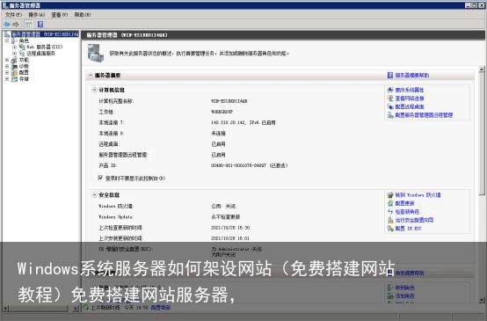This screenshot has width=487, height=321.
Task: Click the 配置 IE ESC icon
Action: (x=390, y=229)
